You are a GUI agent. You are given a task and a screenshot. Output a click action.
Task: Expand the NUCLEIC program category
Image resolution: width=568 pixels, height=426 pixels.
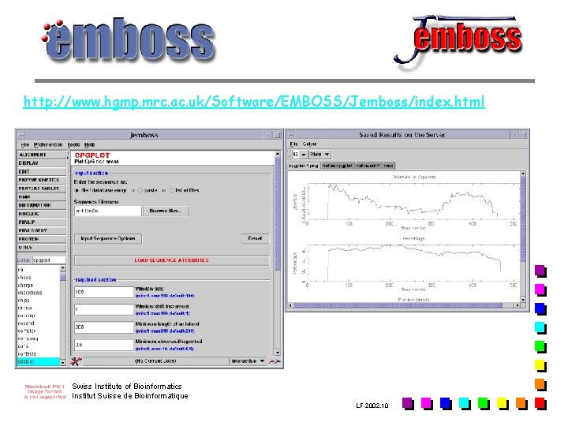point(42,214)
